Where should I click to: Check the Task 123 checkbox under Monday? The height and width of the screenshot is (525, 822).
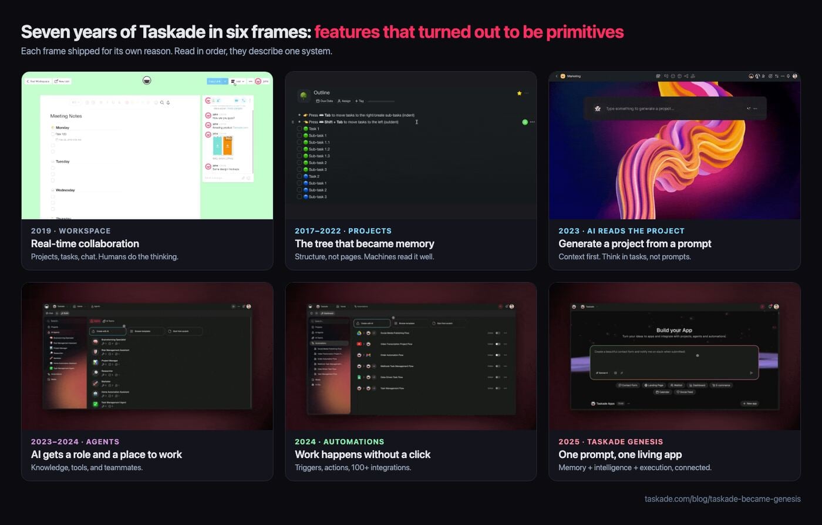pos(53,134)
